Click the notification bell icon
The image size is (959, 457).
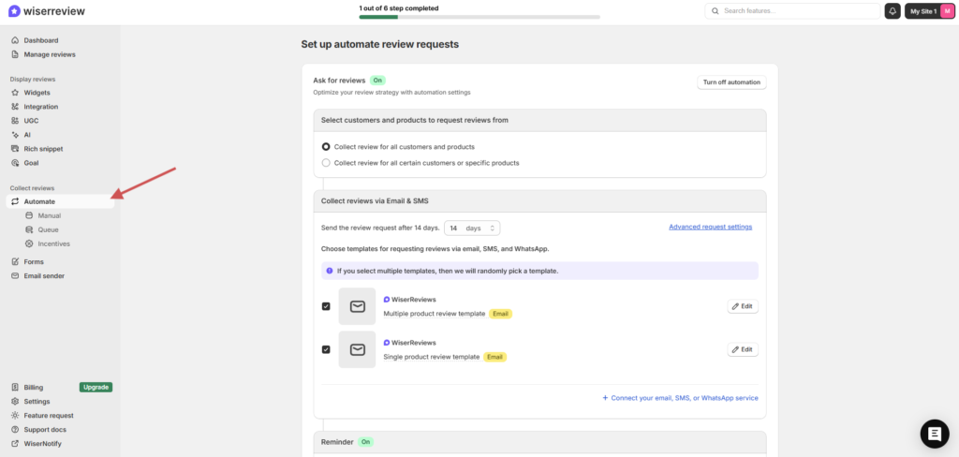(x=893, y=11)
